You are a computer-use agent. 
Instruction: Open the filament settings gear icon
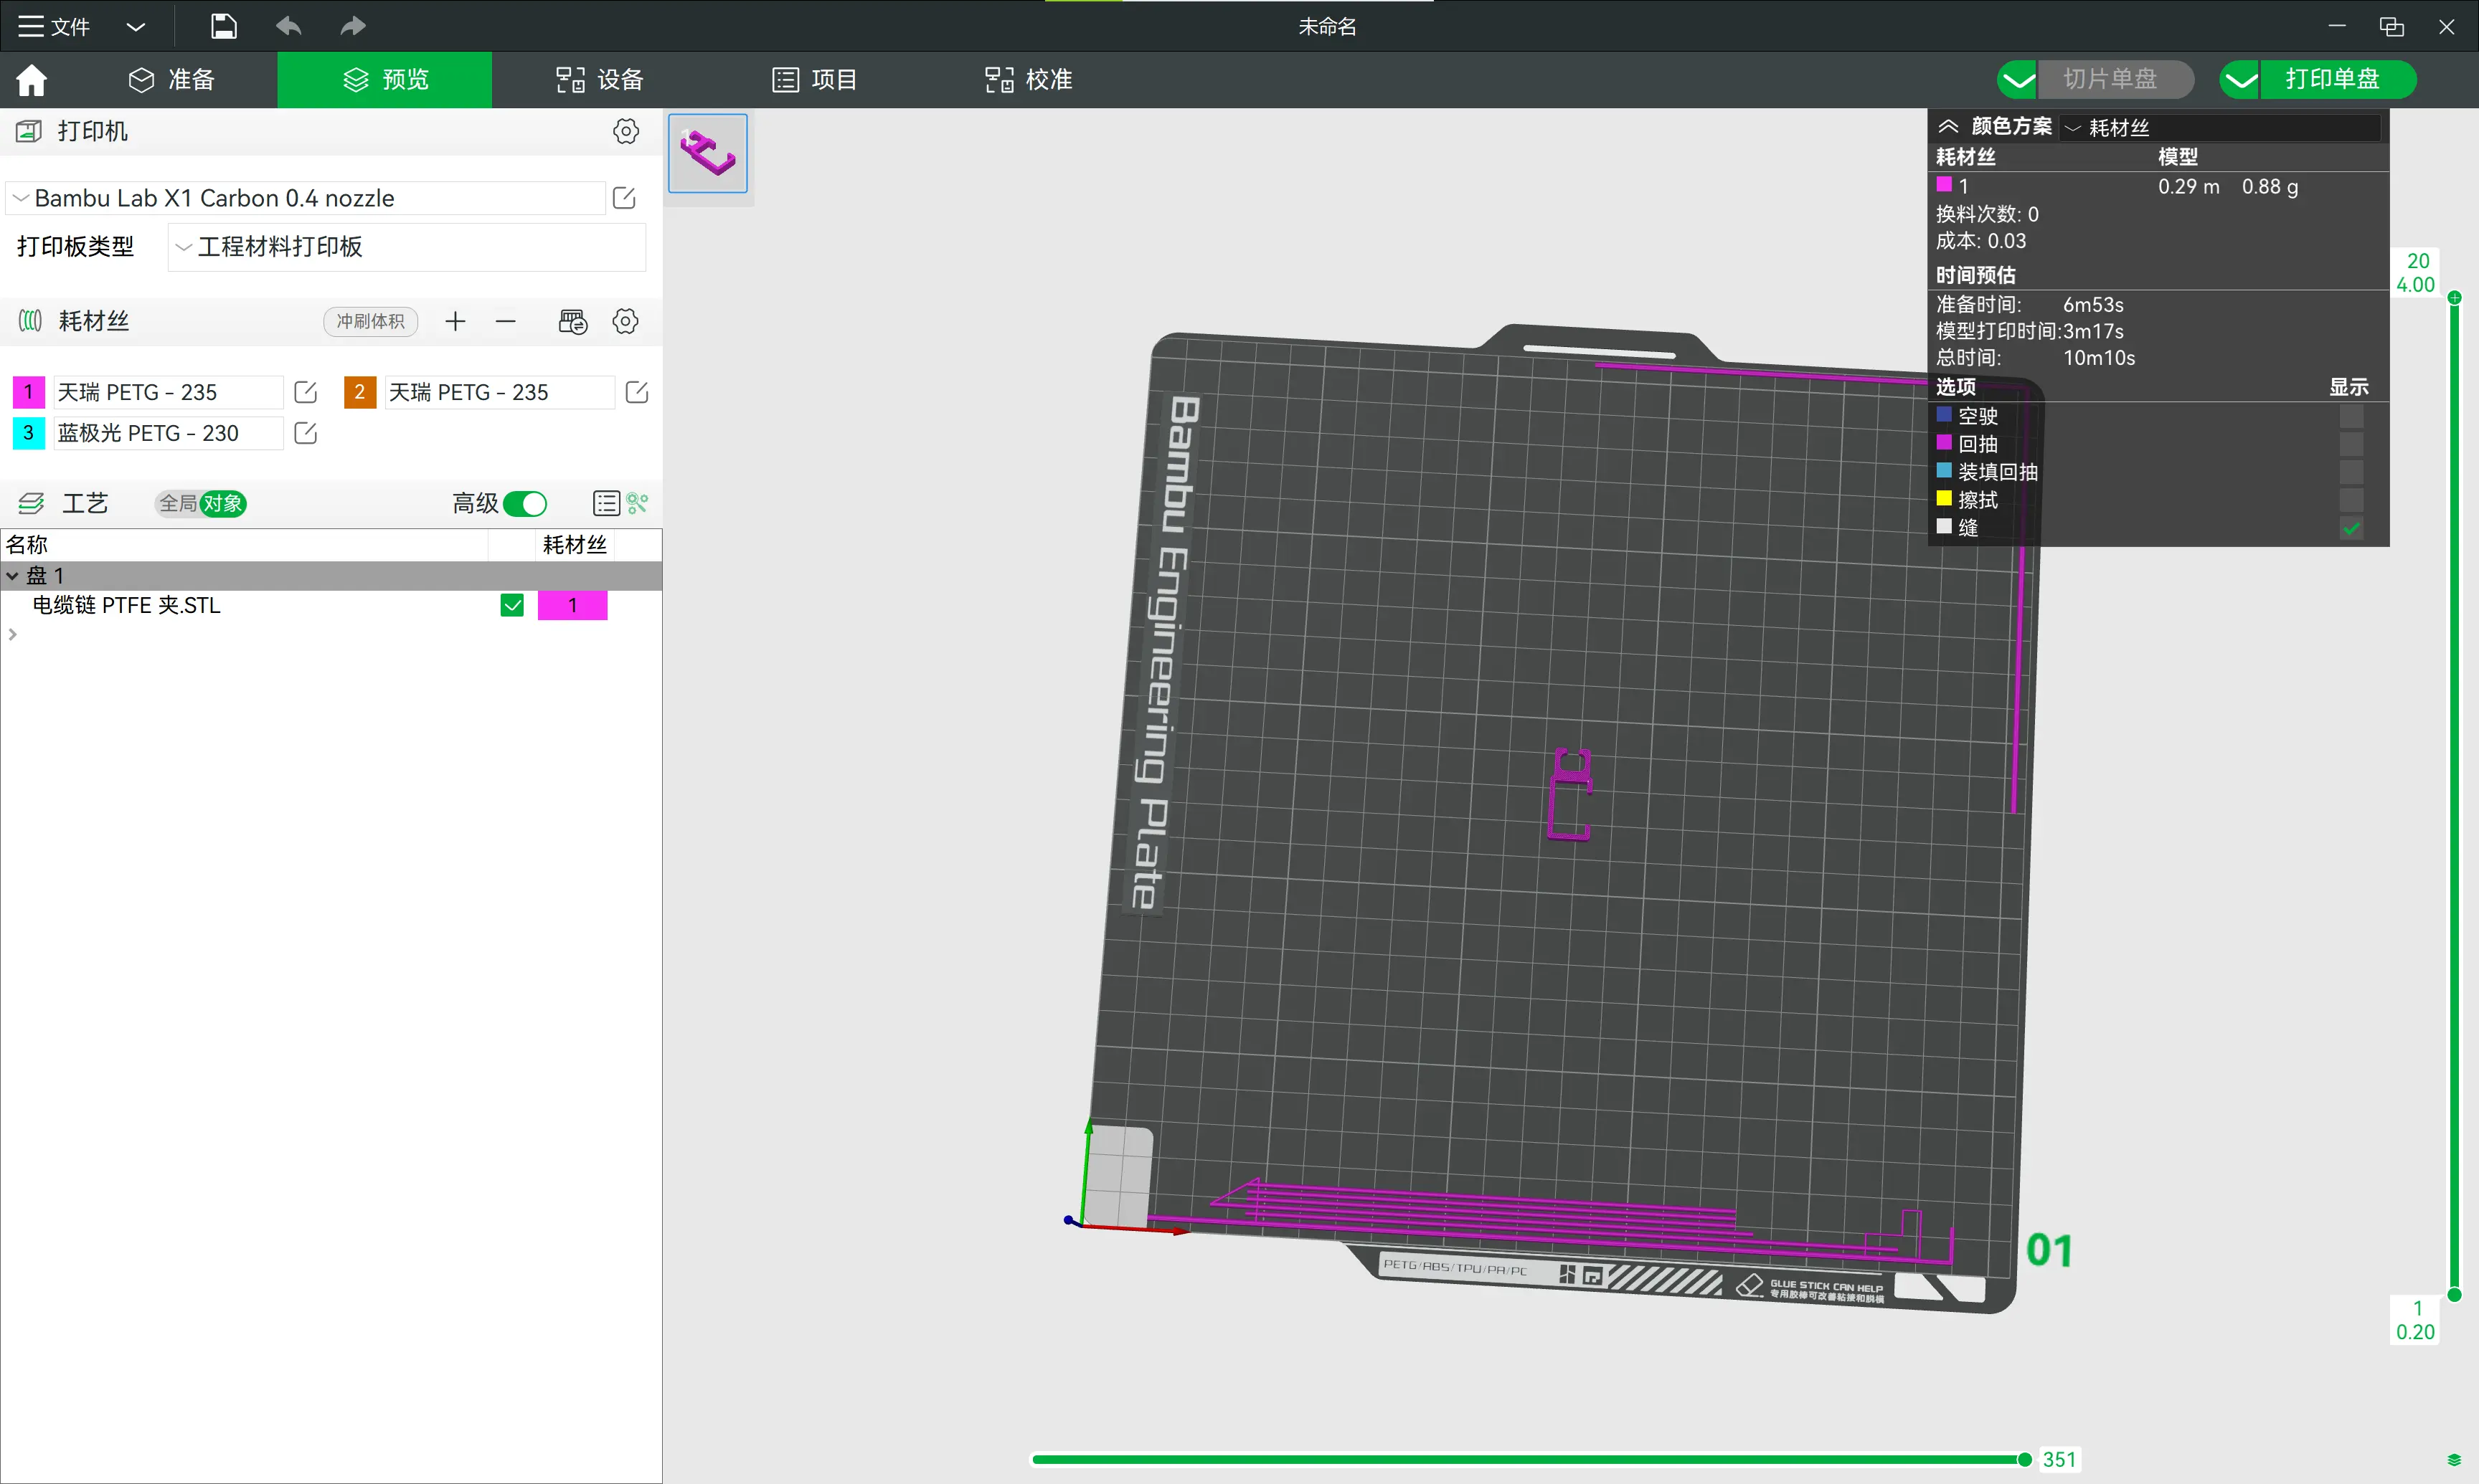(x=626, y=321)
